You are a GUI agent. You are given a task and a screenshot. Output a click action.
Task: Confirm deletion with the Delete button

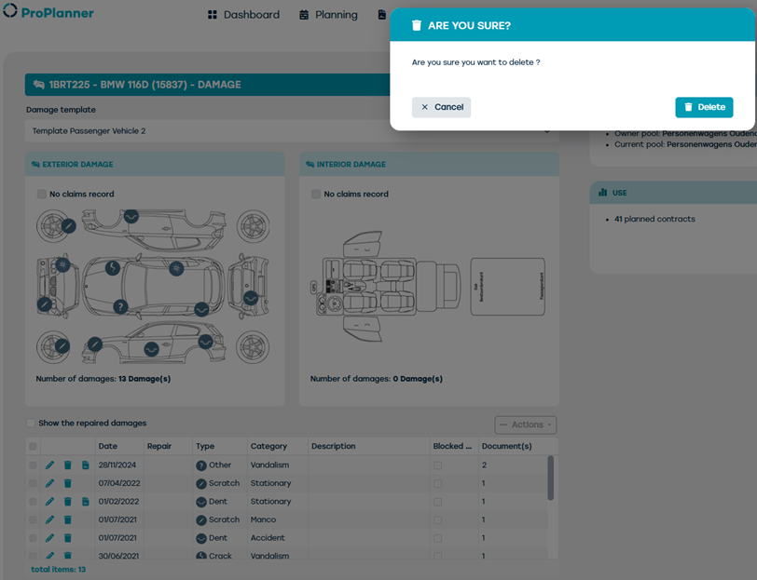point(704,107)
